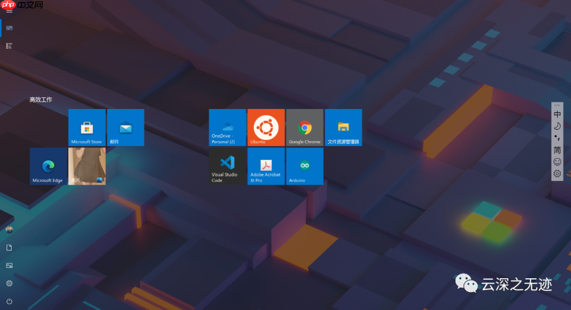571x310 pixels.
Task: Toggle simplified/traditional Chinese with 简 icon
Action: 557,150
